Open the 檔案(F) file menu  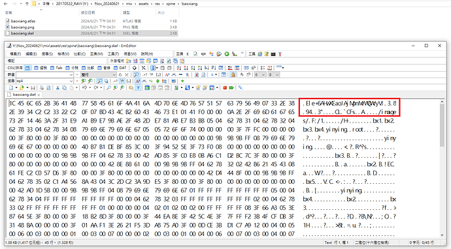click(x=16, y=54)
